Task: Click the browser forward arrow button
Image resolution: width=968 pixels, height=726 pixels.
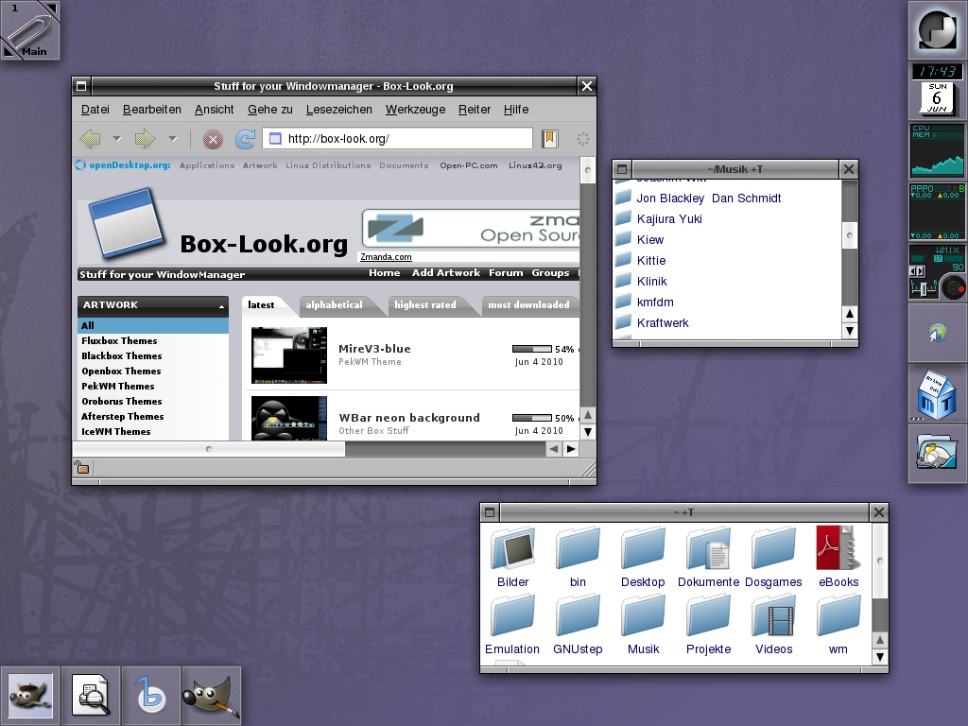Action: point(145,139)
